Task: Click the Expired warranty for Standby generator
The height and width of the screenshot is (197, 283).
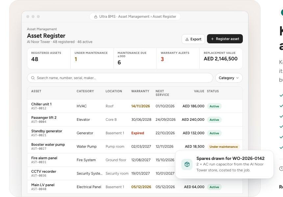Action: 138,133
